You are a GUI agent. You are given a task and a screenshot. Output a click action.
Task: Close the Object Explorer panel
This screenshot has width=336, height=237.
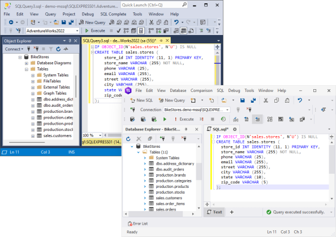tap(76, 41)
